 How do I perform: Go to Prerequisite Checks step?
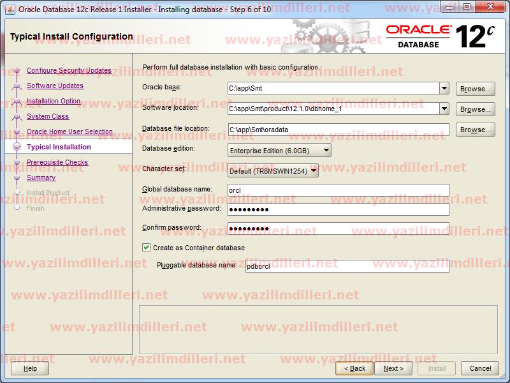coord(57,163)
